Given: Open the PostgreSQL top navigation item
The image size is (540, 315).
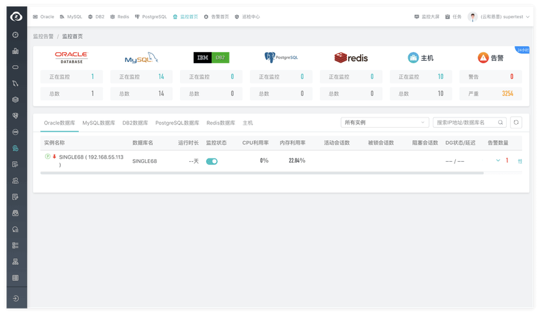Looking at the screenshot, I should click(151, 16).
